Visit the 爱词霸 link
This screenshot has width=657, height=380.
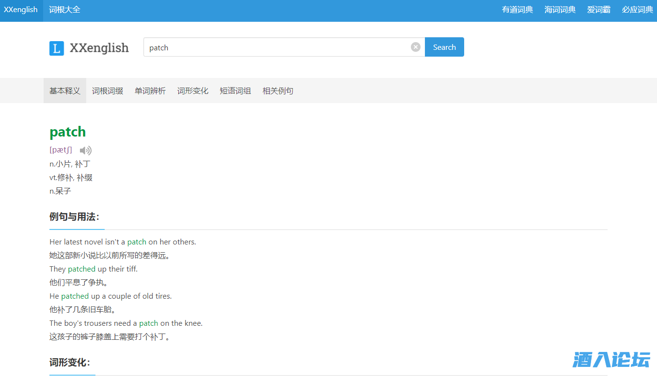point(599,10)
